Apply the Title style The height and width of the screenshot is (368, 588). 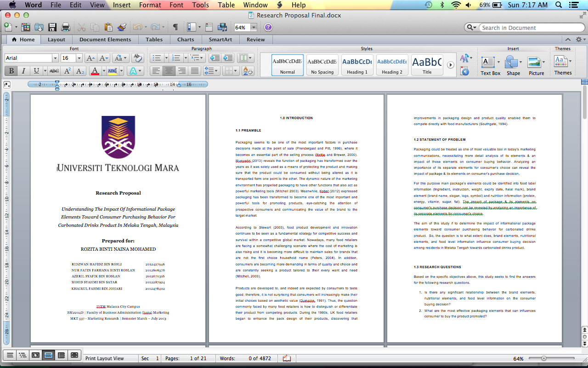point(427,65)
